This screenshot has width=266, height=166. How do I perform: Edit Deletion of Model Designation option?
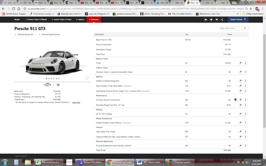coord(240,81)
